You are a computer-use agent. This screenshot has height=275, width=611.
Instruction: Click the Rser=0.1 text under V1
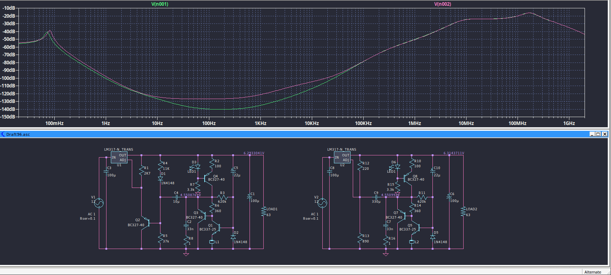[88, 219]
